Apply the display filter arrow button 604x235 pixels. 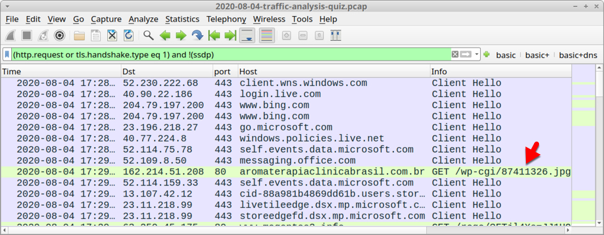pos(466,54)
